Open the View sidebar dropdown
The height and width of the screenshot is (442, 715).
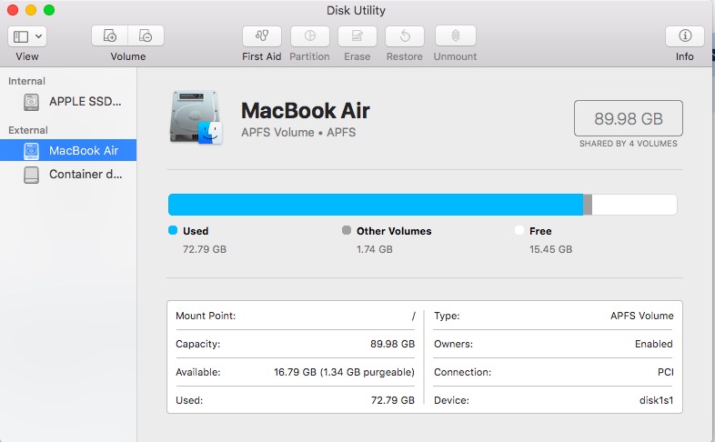coord(27,36)
